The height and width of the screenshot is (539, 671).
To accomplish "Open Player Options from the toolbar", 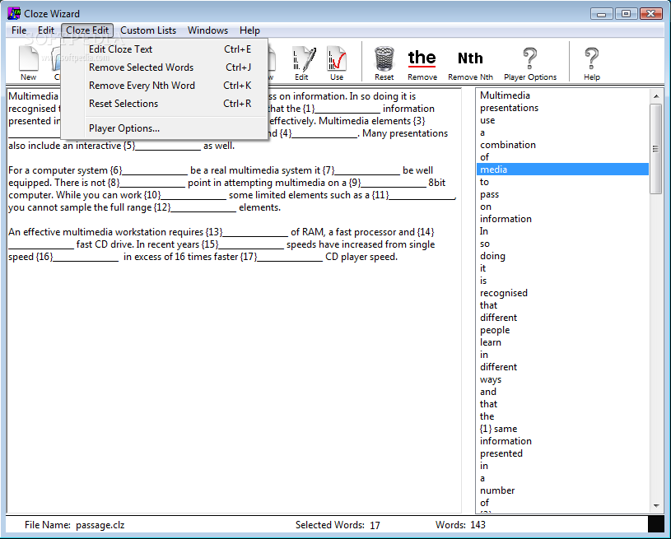I will (530, 63).
